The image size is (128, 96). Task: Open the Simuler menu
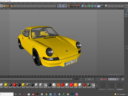coord(21,3)
